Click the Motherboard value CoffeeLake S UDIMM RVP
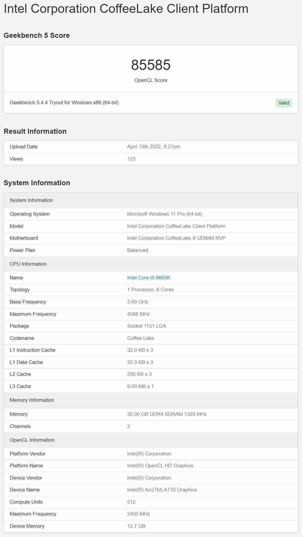The image size is (302, 537). [x=176, y=238]
